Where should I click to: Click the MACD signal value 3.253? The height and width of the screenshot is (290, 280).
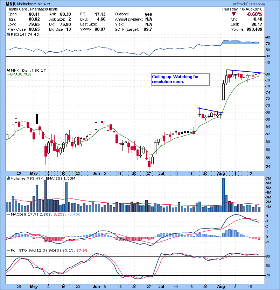[x=59, y=215]
